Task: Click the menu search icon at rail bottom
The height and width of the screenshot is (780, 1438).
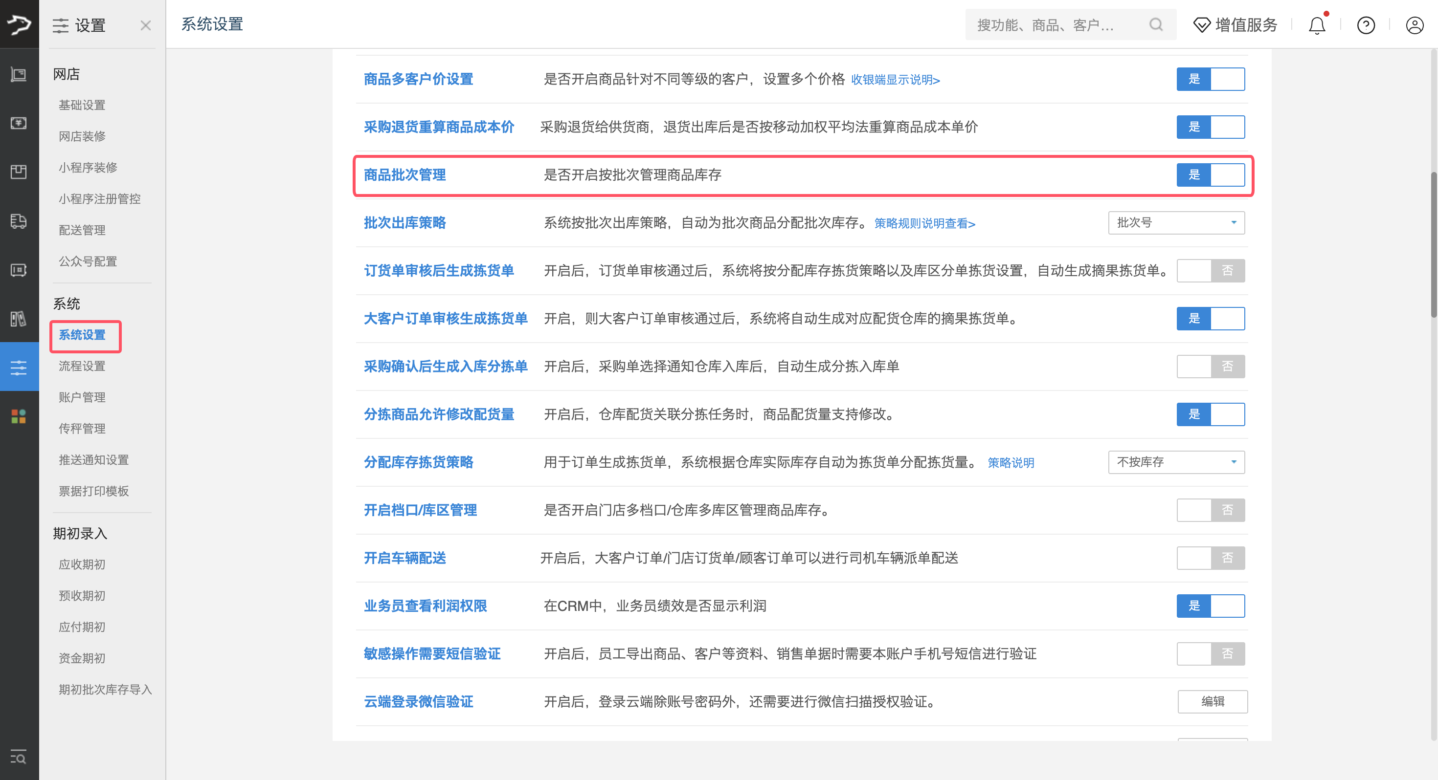Action: 19,757
